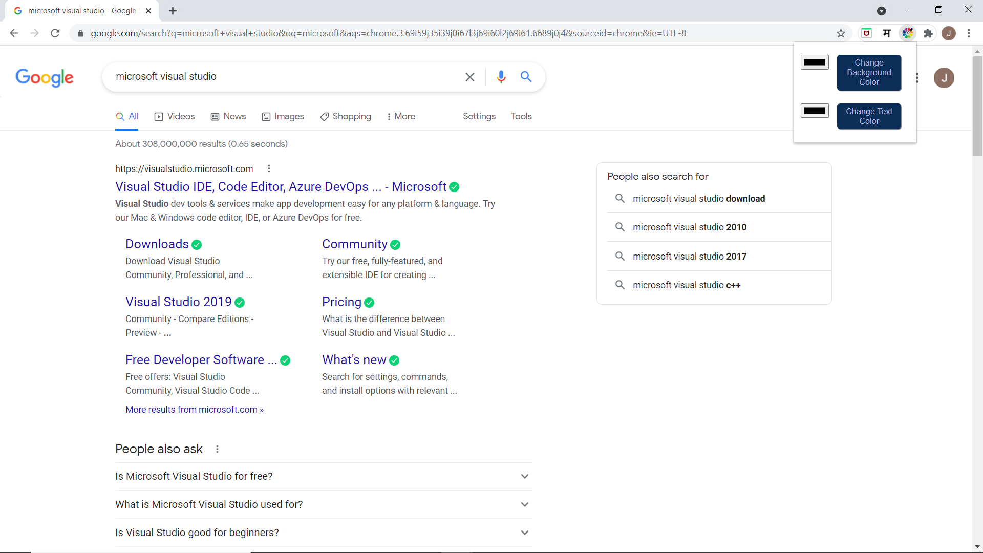
Task: Click the colorful color-changer extension icon
Action: 907,33
